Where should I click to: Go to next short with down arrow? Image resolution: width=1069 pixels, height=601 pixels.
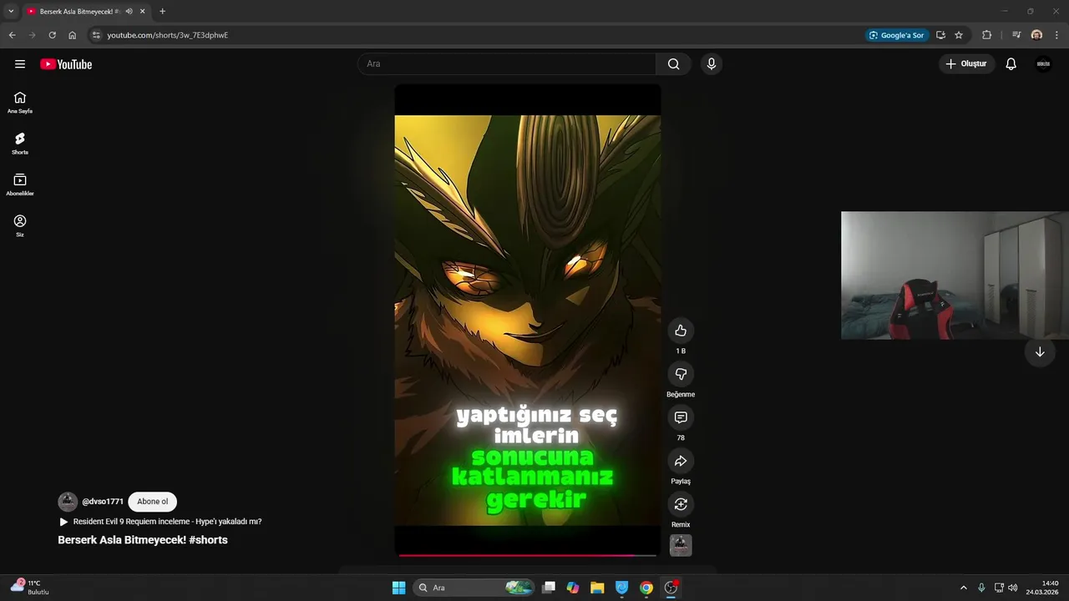(x=1040, y=352)
